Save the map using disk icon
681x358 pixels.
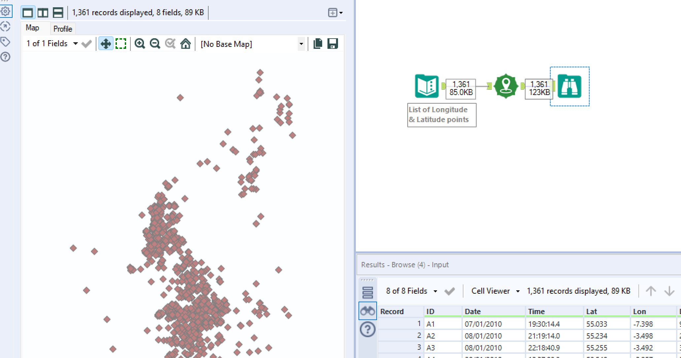pos(333,44)
